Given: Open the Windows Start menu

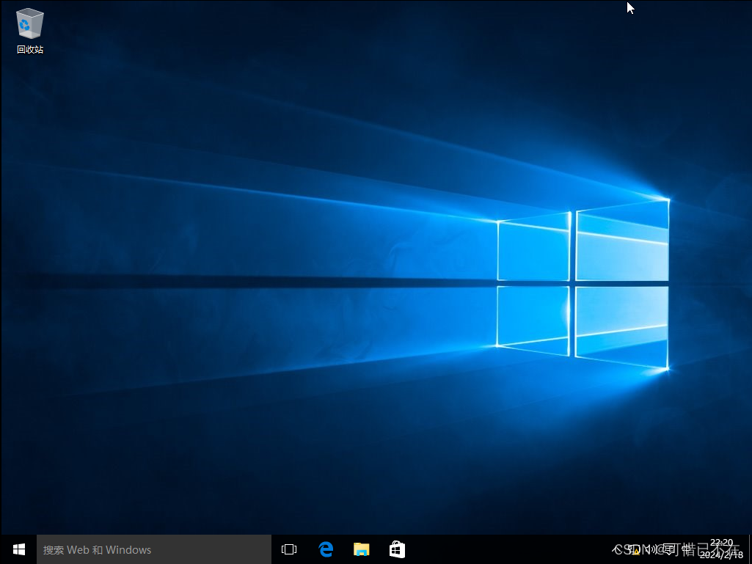Looking at the screenshot, I should tap(18, 549).
